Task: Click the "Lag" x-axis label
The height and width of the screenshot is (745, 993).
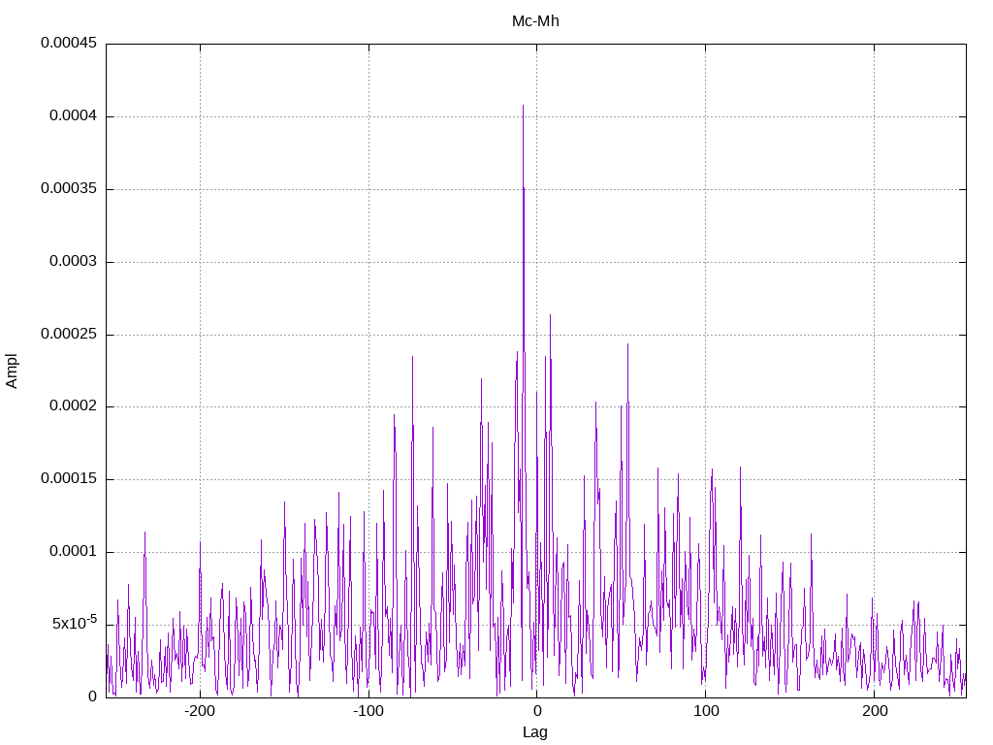Action: [x=535, y=732]
